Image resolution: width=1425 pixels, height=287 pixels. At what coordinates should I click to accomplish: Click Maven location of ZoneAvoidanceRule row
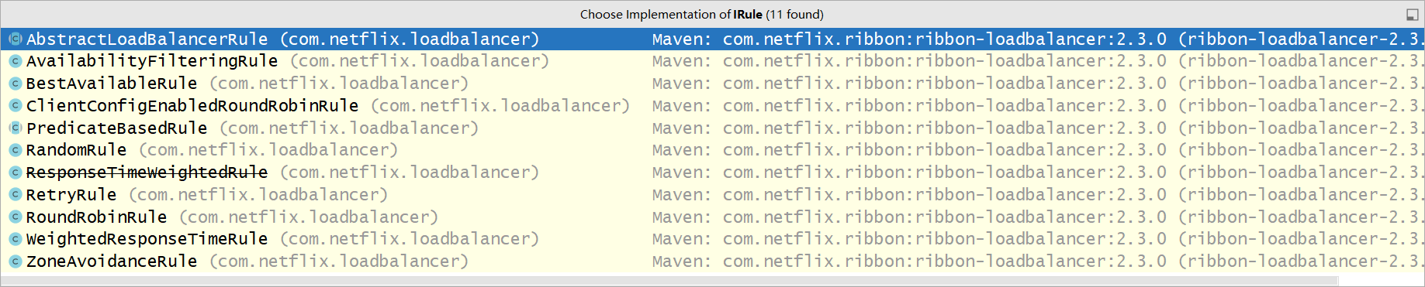[x=1037, y=261]
